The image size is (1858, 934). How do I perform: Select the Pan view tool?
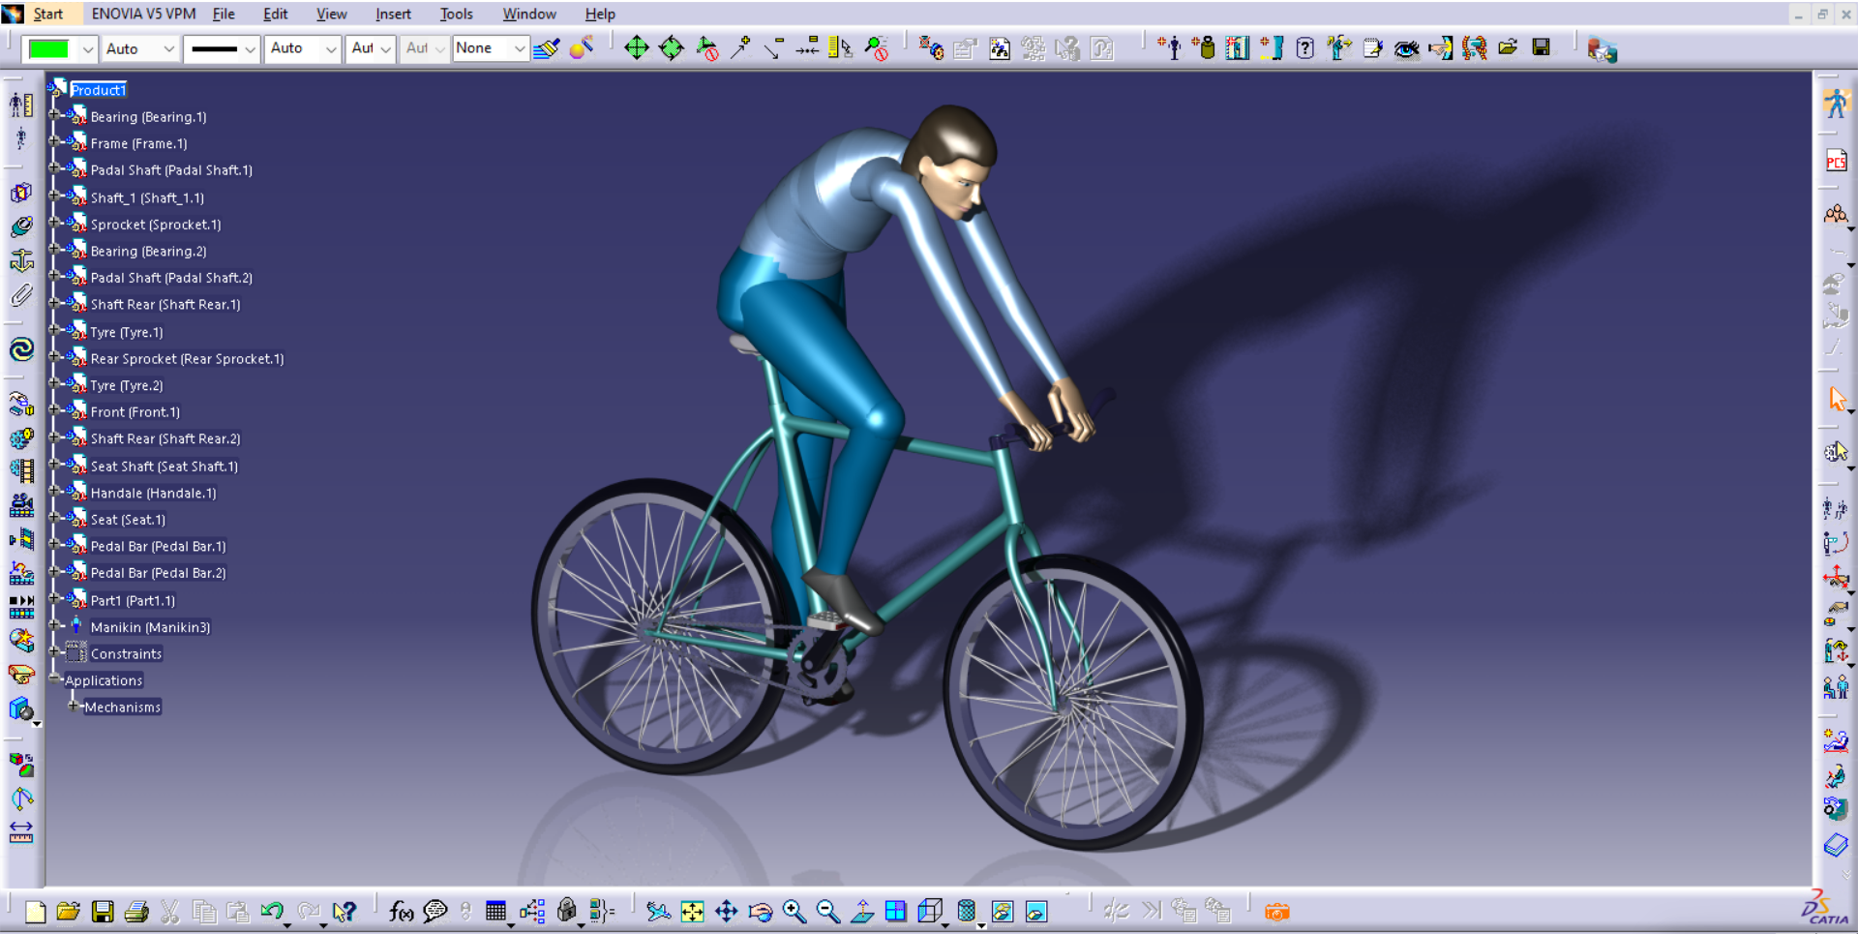point(726,912)
